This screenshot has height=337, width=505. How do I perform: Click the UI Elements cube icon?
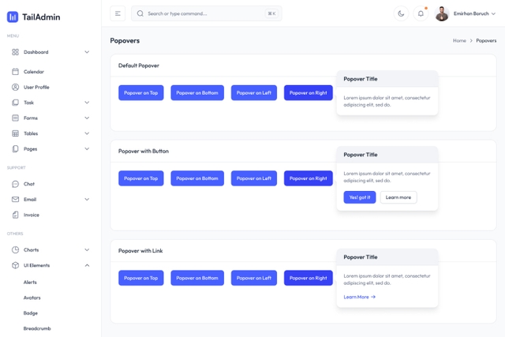(x=15, y=265)
